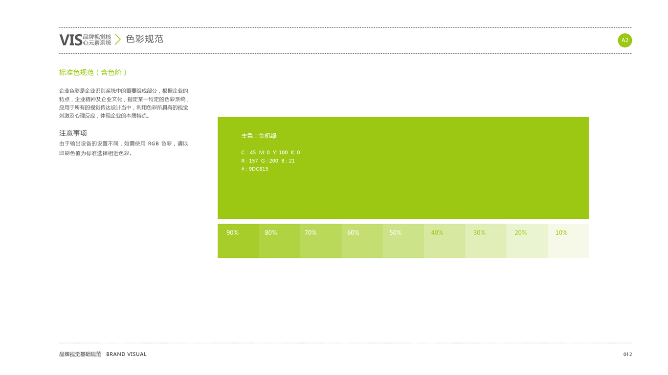
Task: Click the page number 012
Action: pos(627,354)
